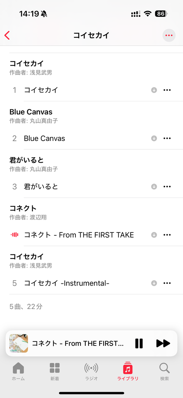183x398 pixels.
Task: Download コネクト - From THE FIRST TAKE
Action: [154, 235]
